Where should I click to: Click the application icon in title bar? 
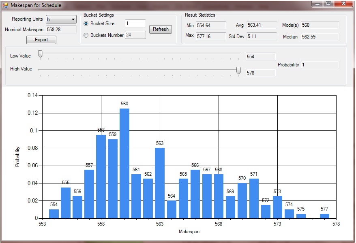[5, 5]
